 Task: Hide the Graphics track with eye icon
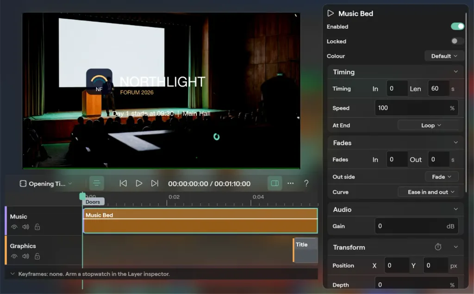[14, 257]
